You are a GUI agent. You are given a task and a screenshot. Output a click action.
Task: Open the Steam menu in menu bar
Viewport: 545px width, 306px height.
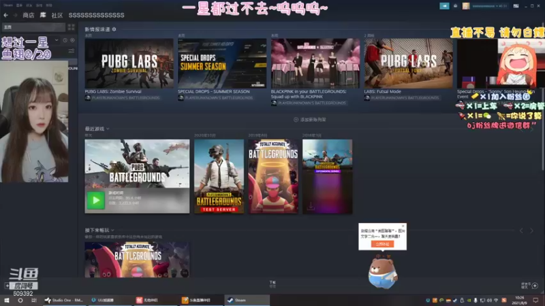click(8, 5)
